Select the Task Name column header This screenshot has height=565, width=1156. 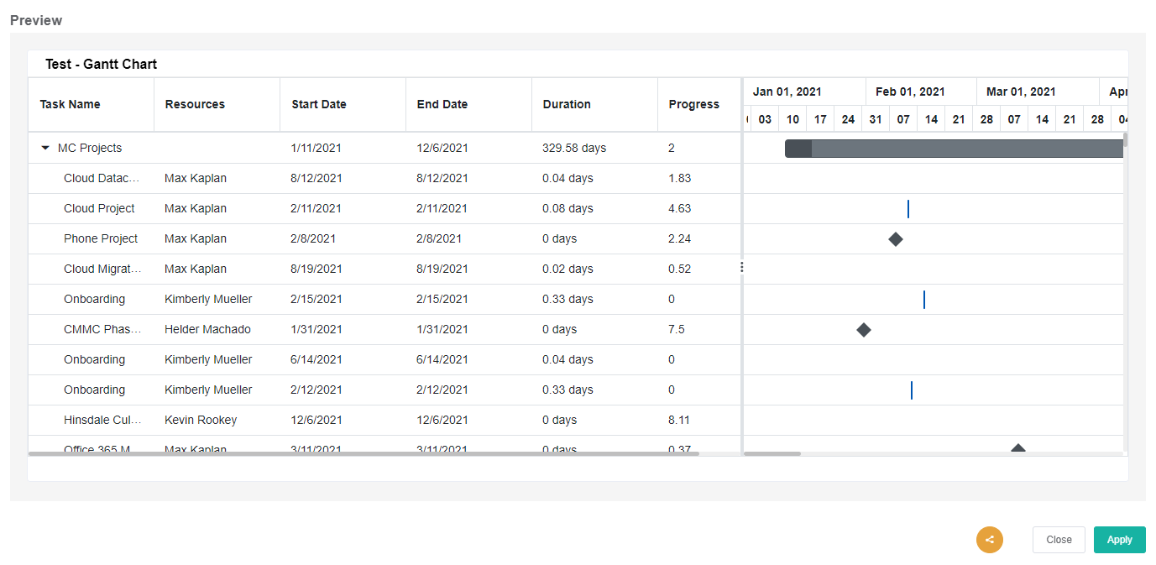coord(71,104)
